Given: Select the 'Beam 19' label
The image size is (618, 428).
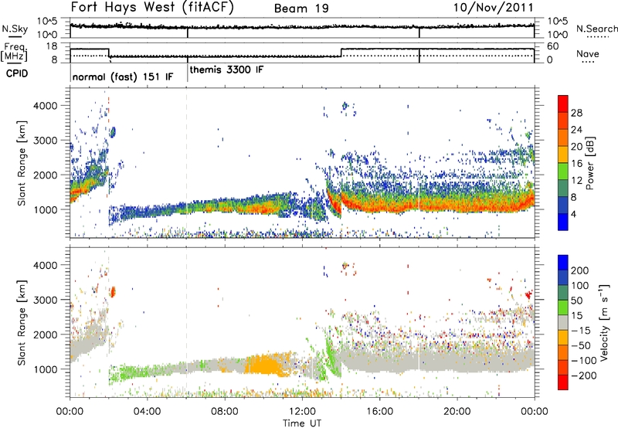Looking at the screenshot, I should click(x=301, y=8).
